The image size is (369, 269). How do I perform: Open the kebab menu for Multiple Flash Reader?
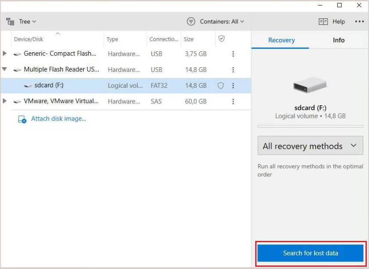point(233,70)
